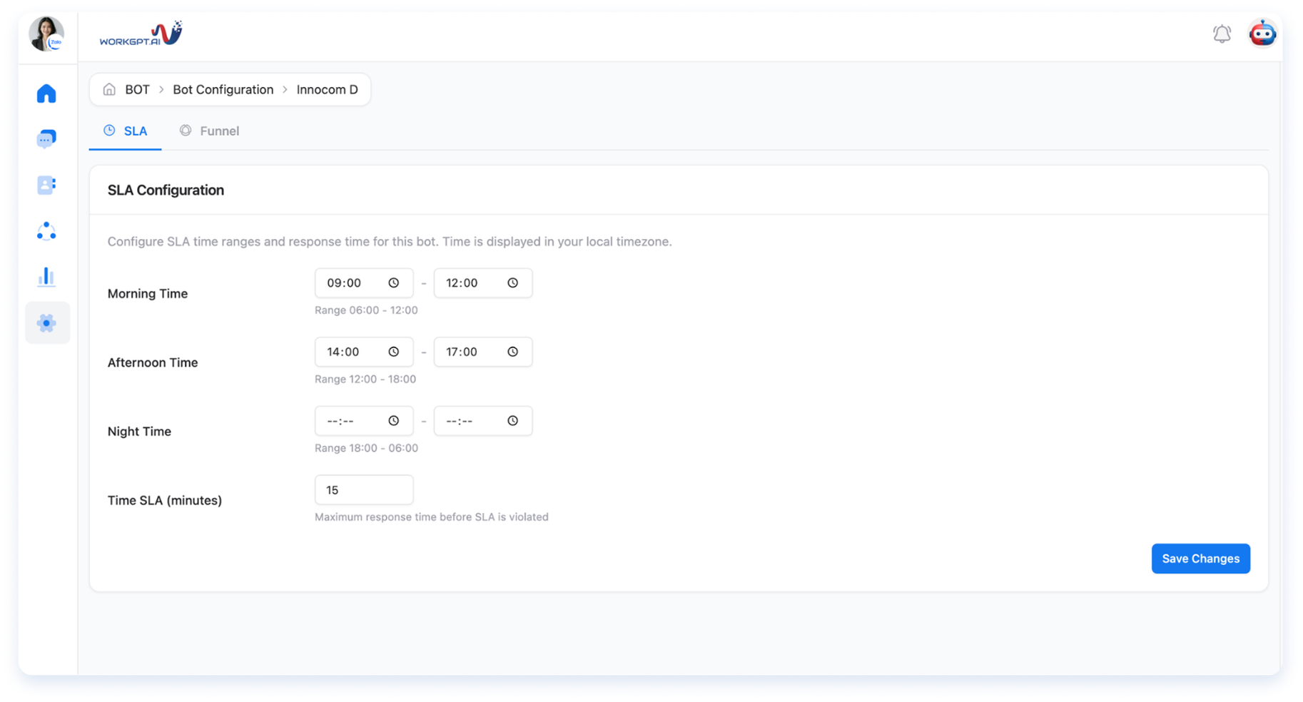Open the robot avatar menu
The height and width of the screenshot is (702, 1303).
[1262, 34]
